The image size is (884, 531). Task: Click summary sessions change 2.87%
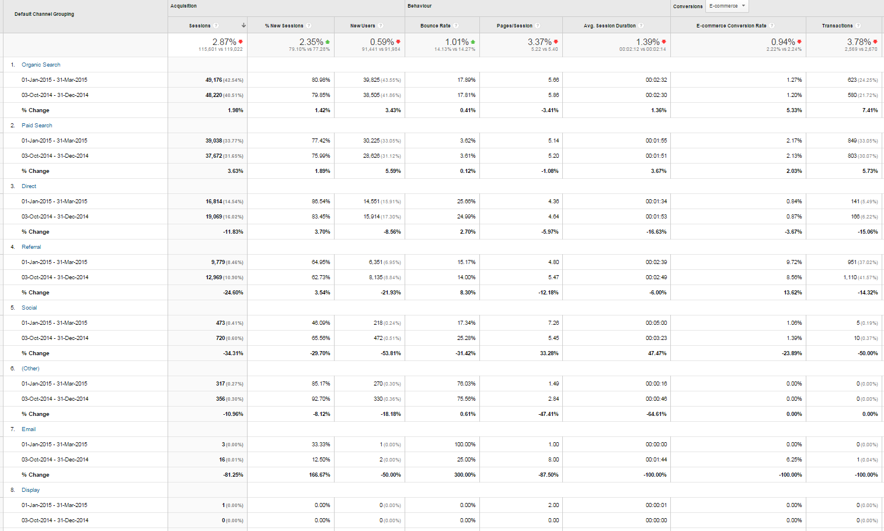point(224,42)
